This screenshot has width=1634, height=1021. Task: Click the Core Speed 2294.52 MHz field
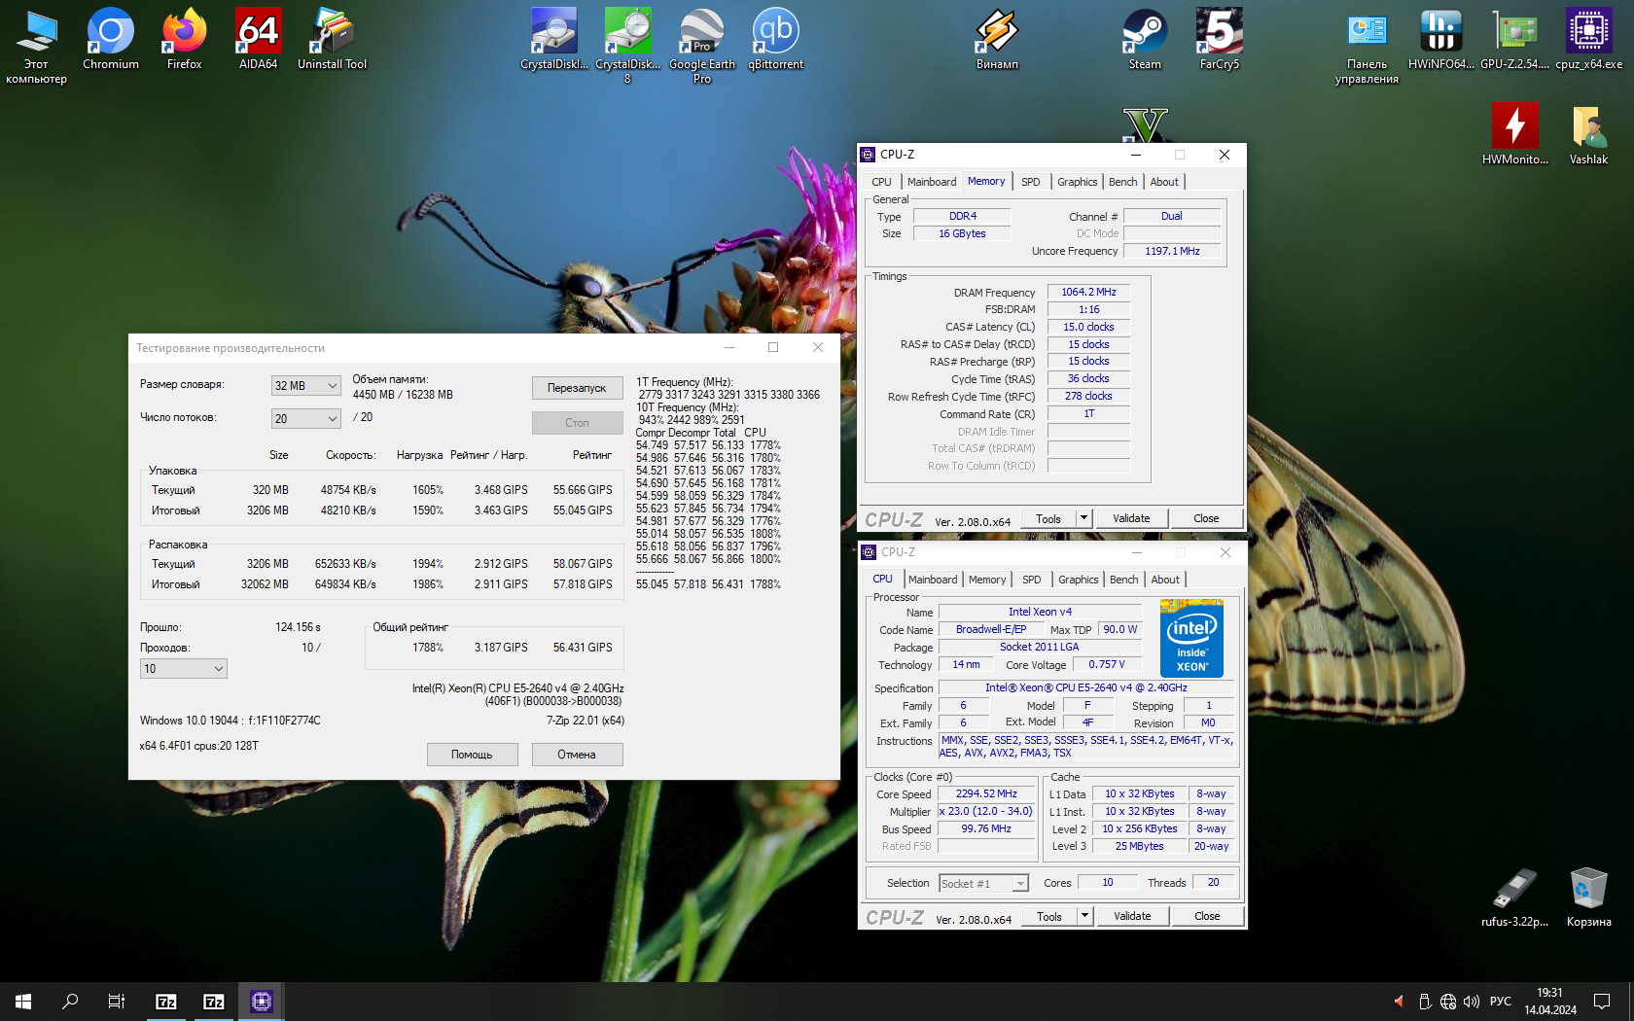point(985,793)
